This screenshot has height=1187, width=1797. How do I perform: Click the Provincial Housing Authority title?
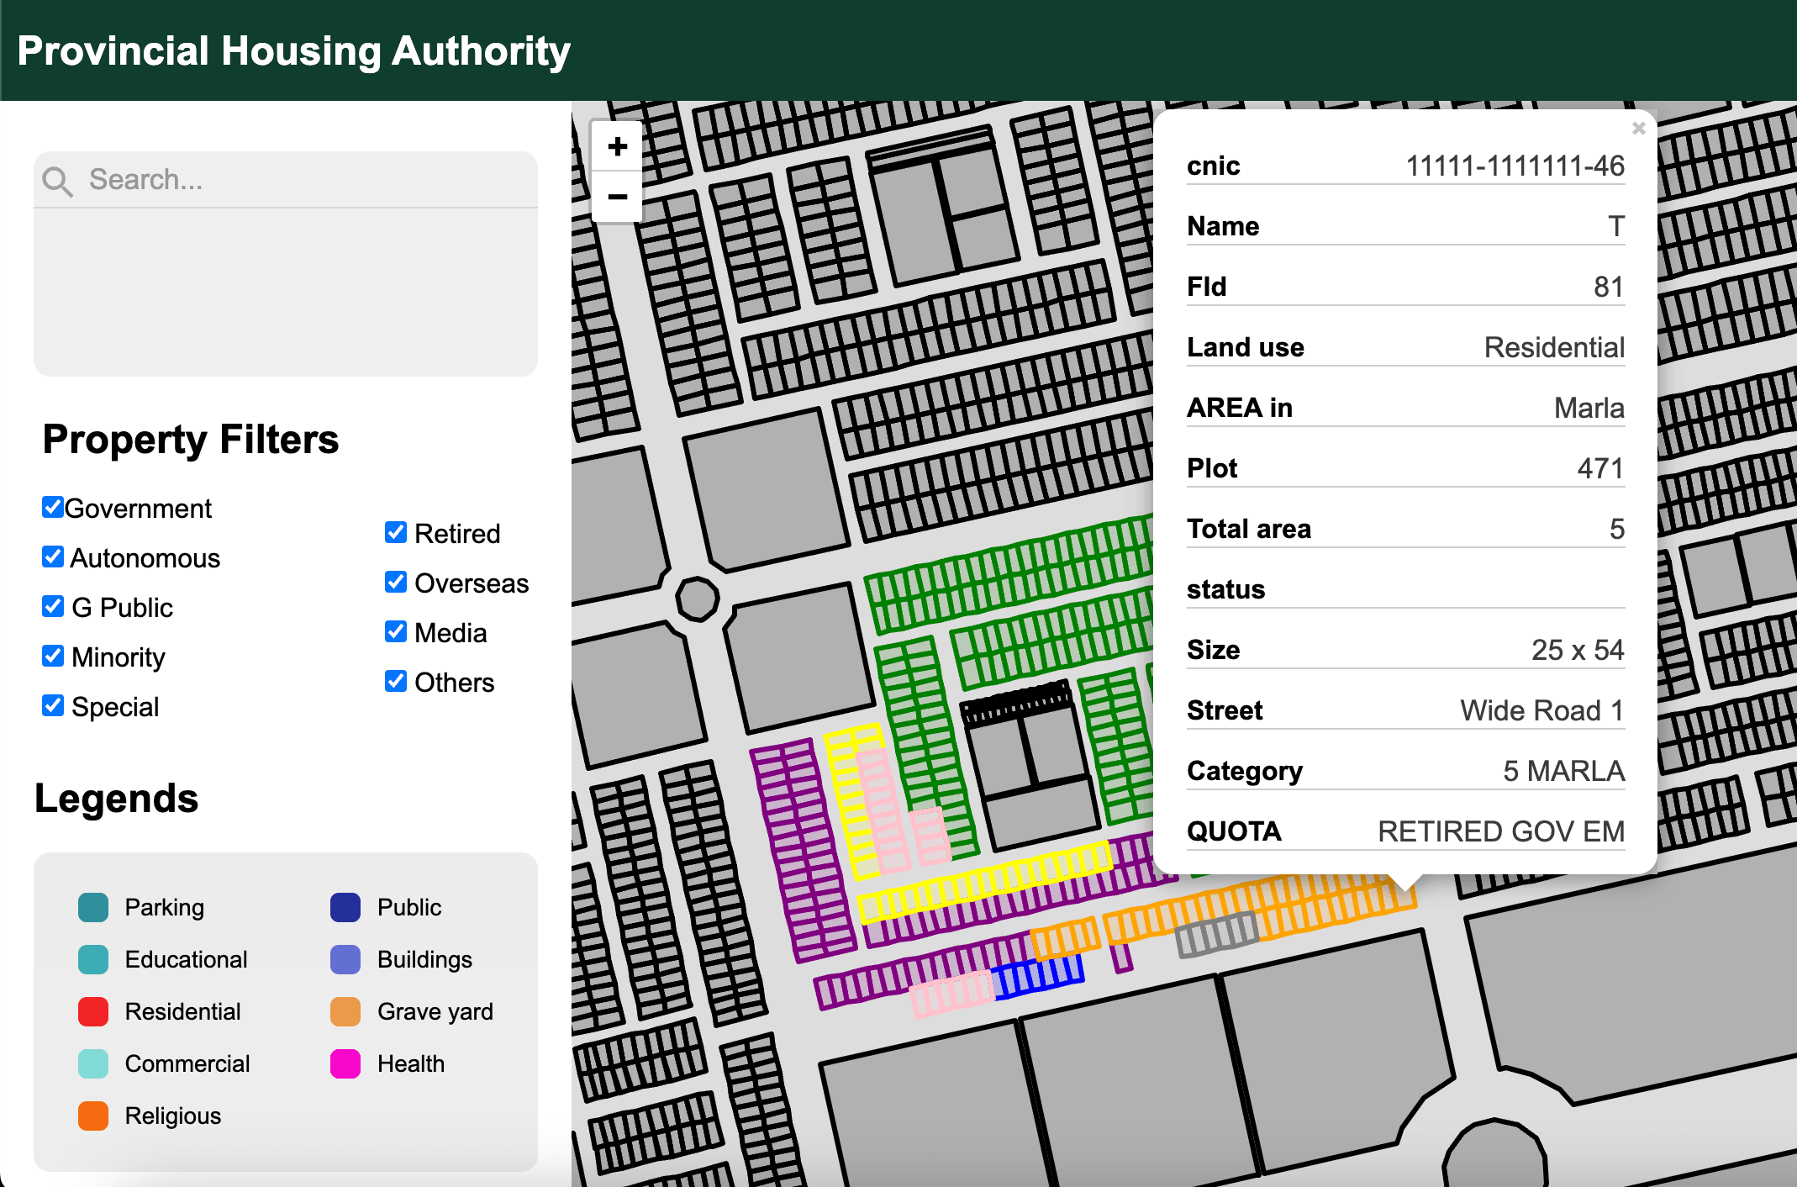click(293, 50)
